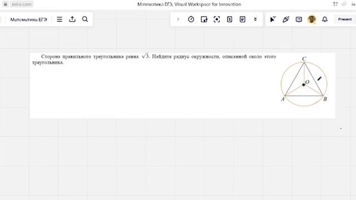
Task: Send a reaction with the party icon
Action: 286,19
